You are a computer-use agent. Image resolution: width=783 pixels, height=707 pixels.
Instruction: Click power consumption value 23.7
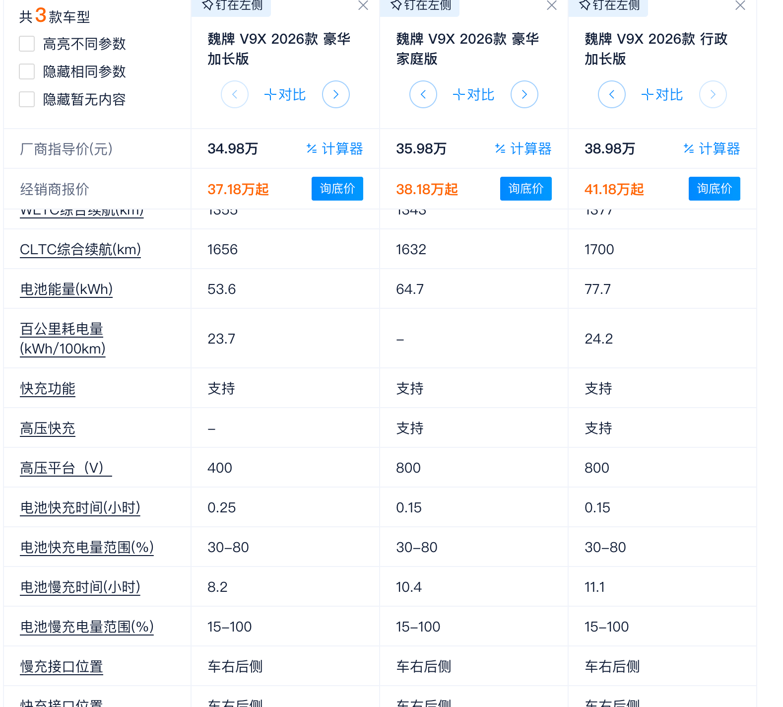(x=221, y=339)
